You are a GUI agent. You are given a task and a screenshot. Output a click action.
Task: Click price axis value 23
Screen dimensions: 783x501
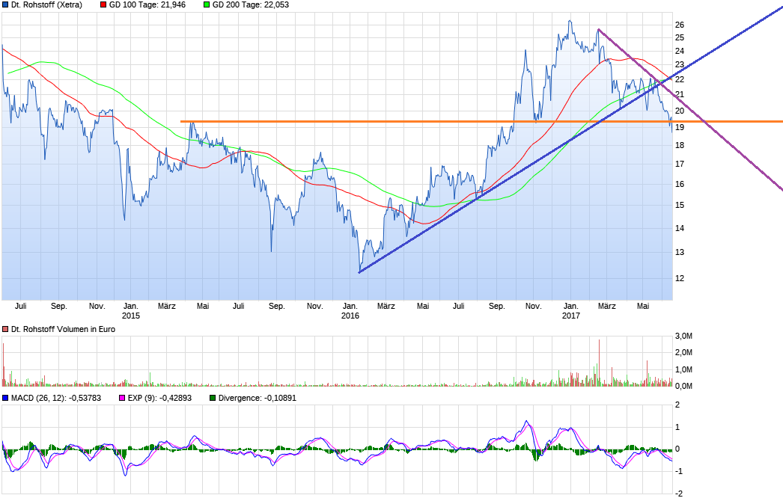(680, 65)
